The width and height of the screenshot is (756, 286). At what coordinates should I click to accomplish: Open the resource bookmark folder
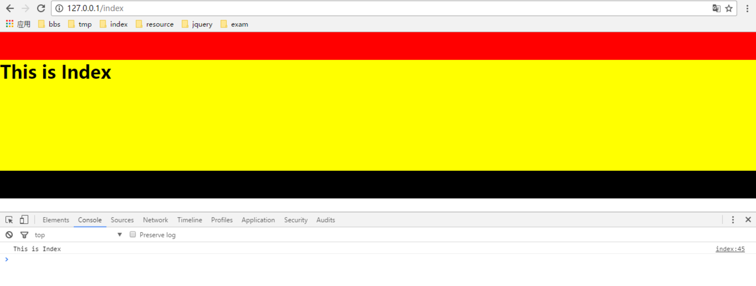coord(154,24)
